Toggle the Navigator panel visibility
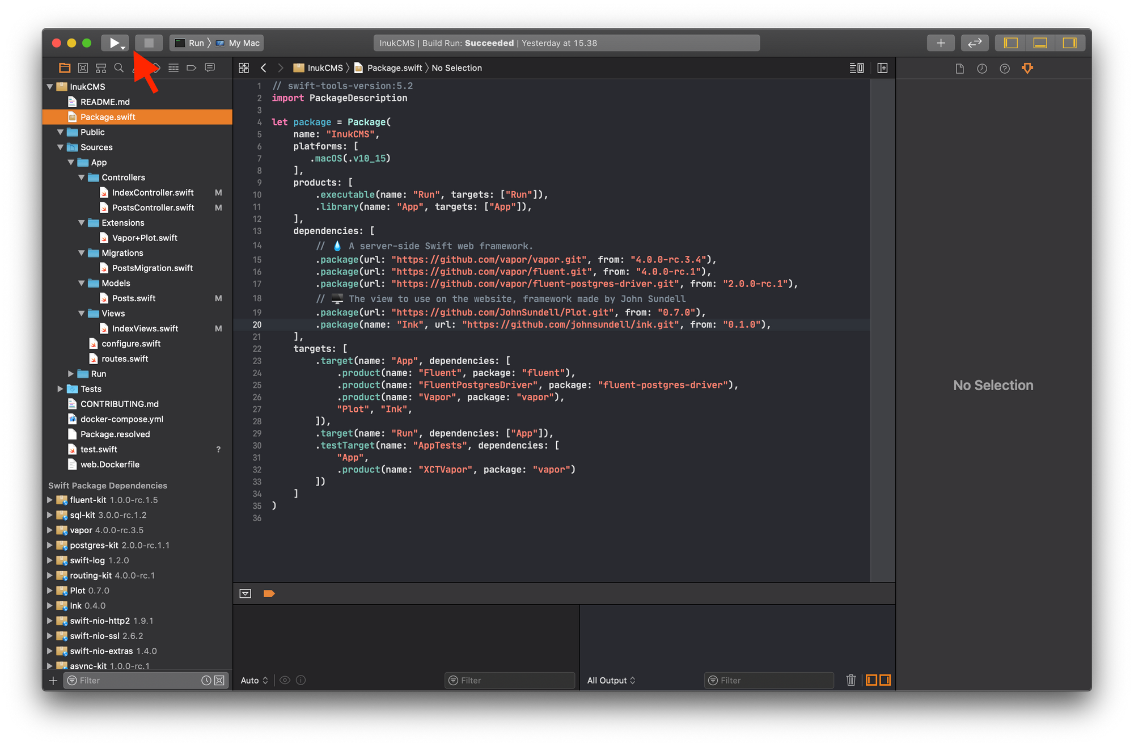The width and height of the screenshot is (1134, 747). [1011, 43]
